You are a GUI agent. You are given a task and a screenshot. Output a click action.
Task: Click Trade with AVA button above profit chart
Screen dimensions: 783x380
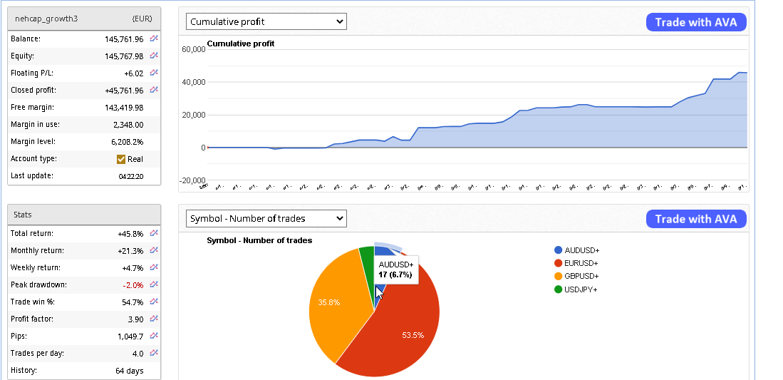pyautogui.click(x=696, y=22)
